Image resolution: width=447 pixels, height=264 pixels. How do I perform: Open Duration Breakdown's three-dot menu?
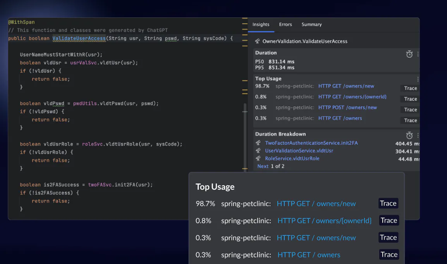(x=418, y=135)
